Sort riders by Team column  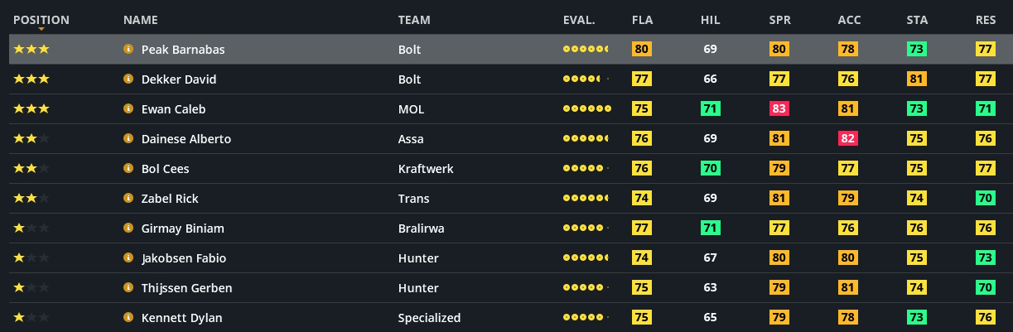coord(414,20)
